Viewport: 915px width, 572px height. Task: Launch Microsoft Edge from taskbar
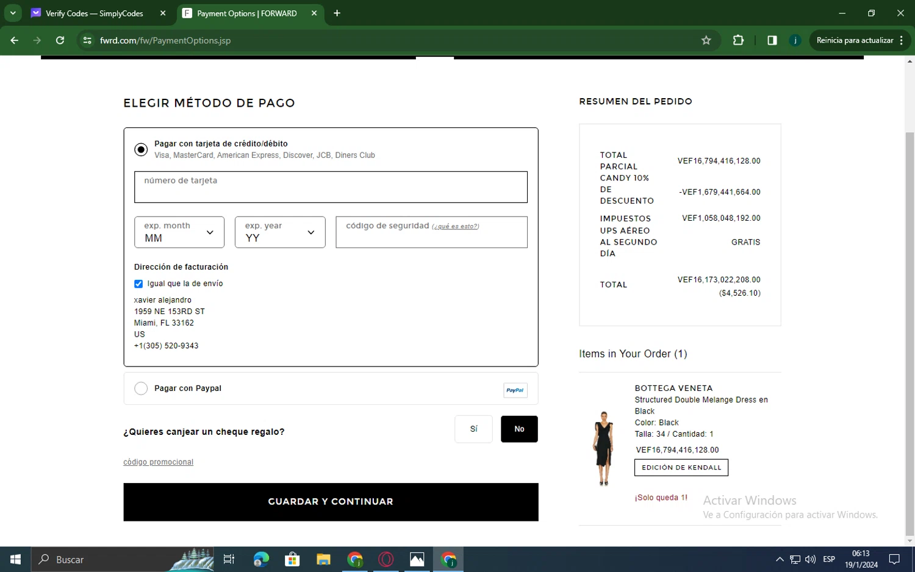click(x=261, y=559)
